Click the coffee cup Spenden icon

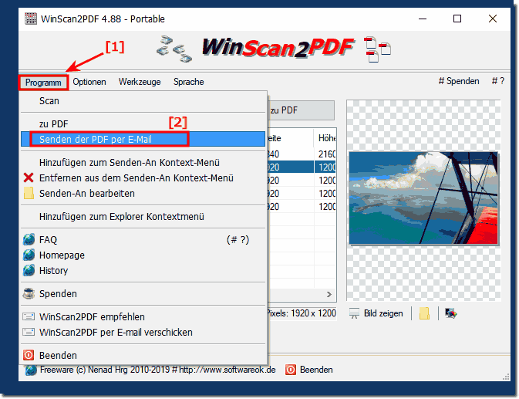[29, 293]
